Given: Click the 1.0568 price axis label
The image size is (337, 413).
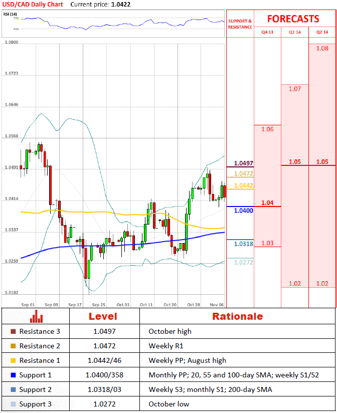Looking at the screenshot, I should tap(12, 136).
